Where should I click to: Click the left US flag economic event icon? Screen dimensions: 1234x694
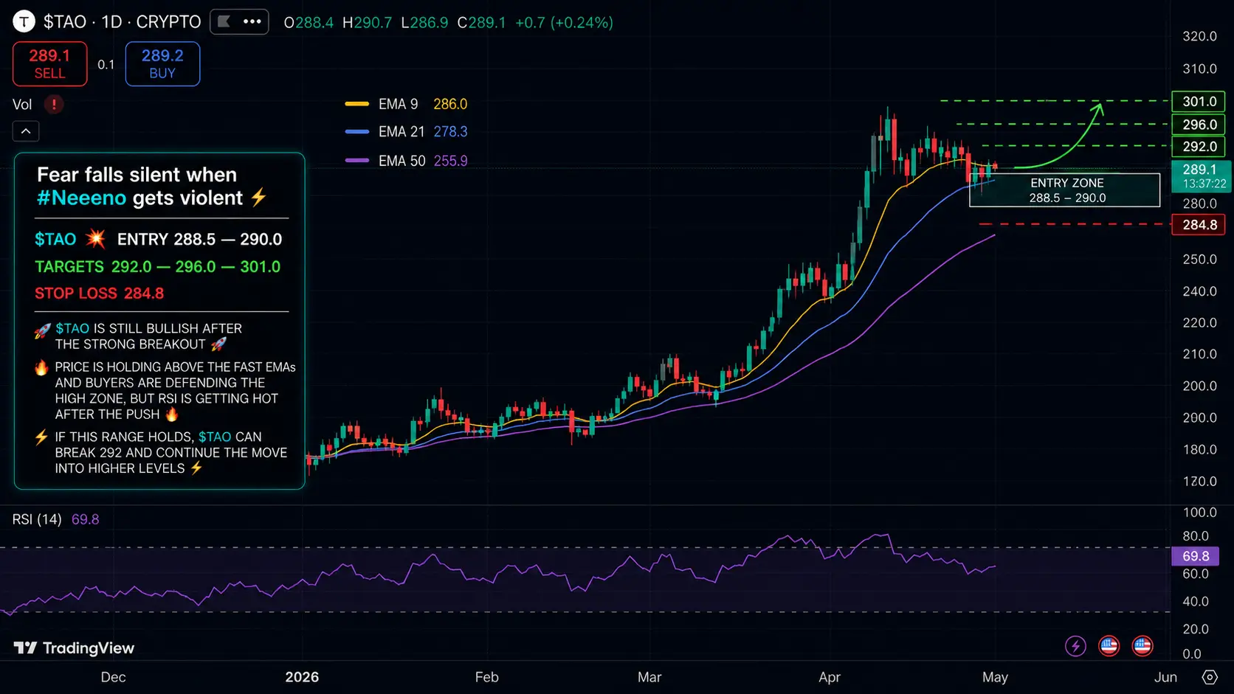[x=1109, y=646]
